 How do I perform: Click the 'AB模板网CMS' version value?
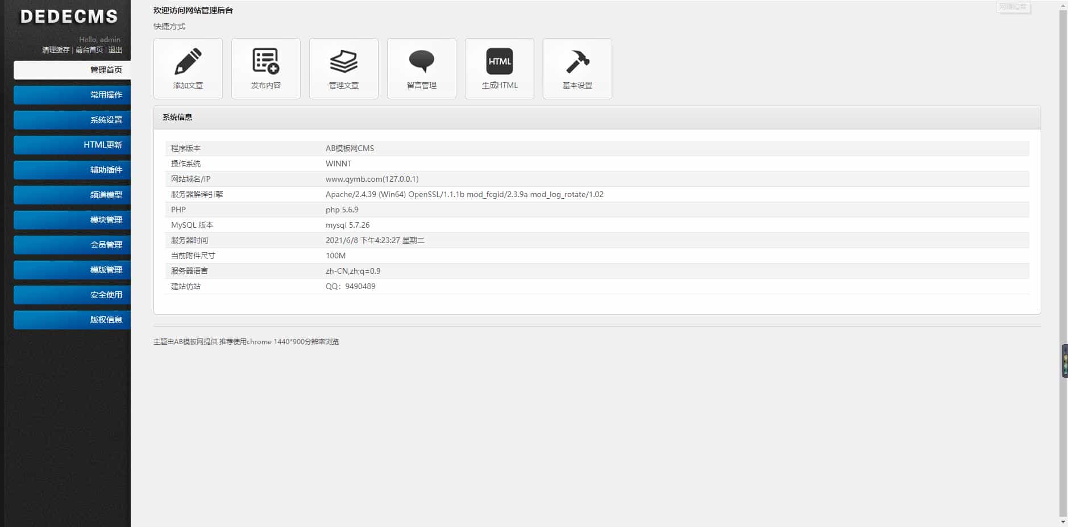(x=350, y=148)
